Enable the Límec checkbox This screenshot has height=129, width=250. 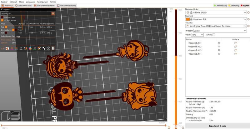(x=214, y=35)
